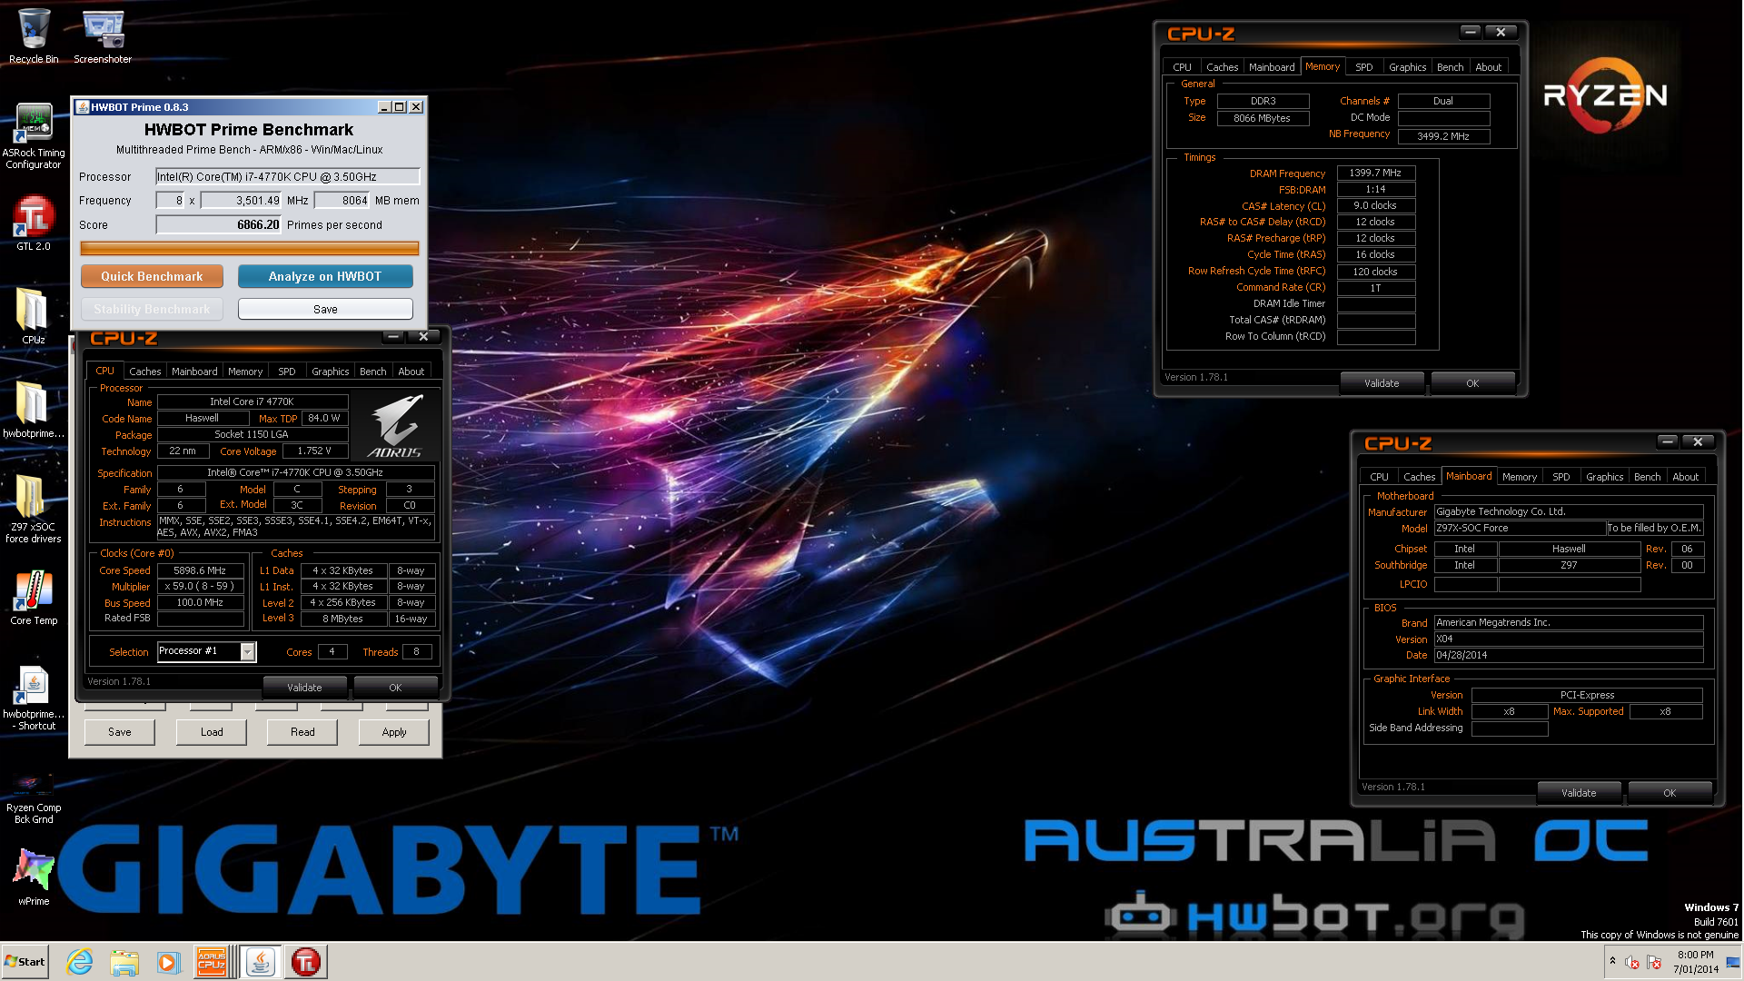The image size is (1744, 981).
Task: Click the Windows Start button
Action: 25,961
